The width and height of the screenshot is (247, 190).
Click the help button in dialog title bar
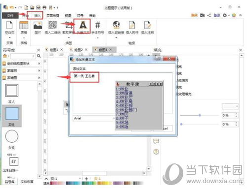(x=159, y=59)
